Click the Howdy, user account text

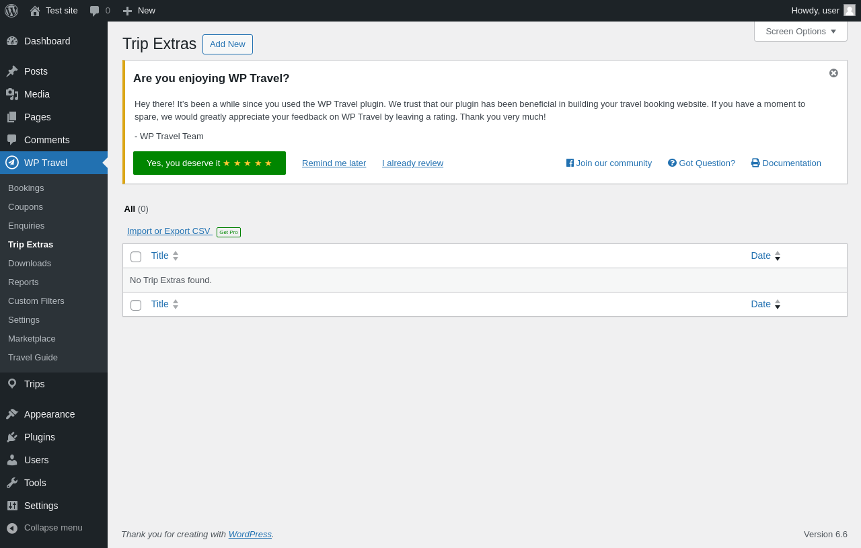coord(815,10)
